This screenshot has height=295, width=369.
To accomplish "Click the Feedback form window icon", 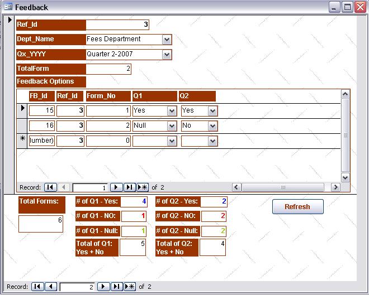I will (x=8, y=7).
